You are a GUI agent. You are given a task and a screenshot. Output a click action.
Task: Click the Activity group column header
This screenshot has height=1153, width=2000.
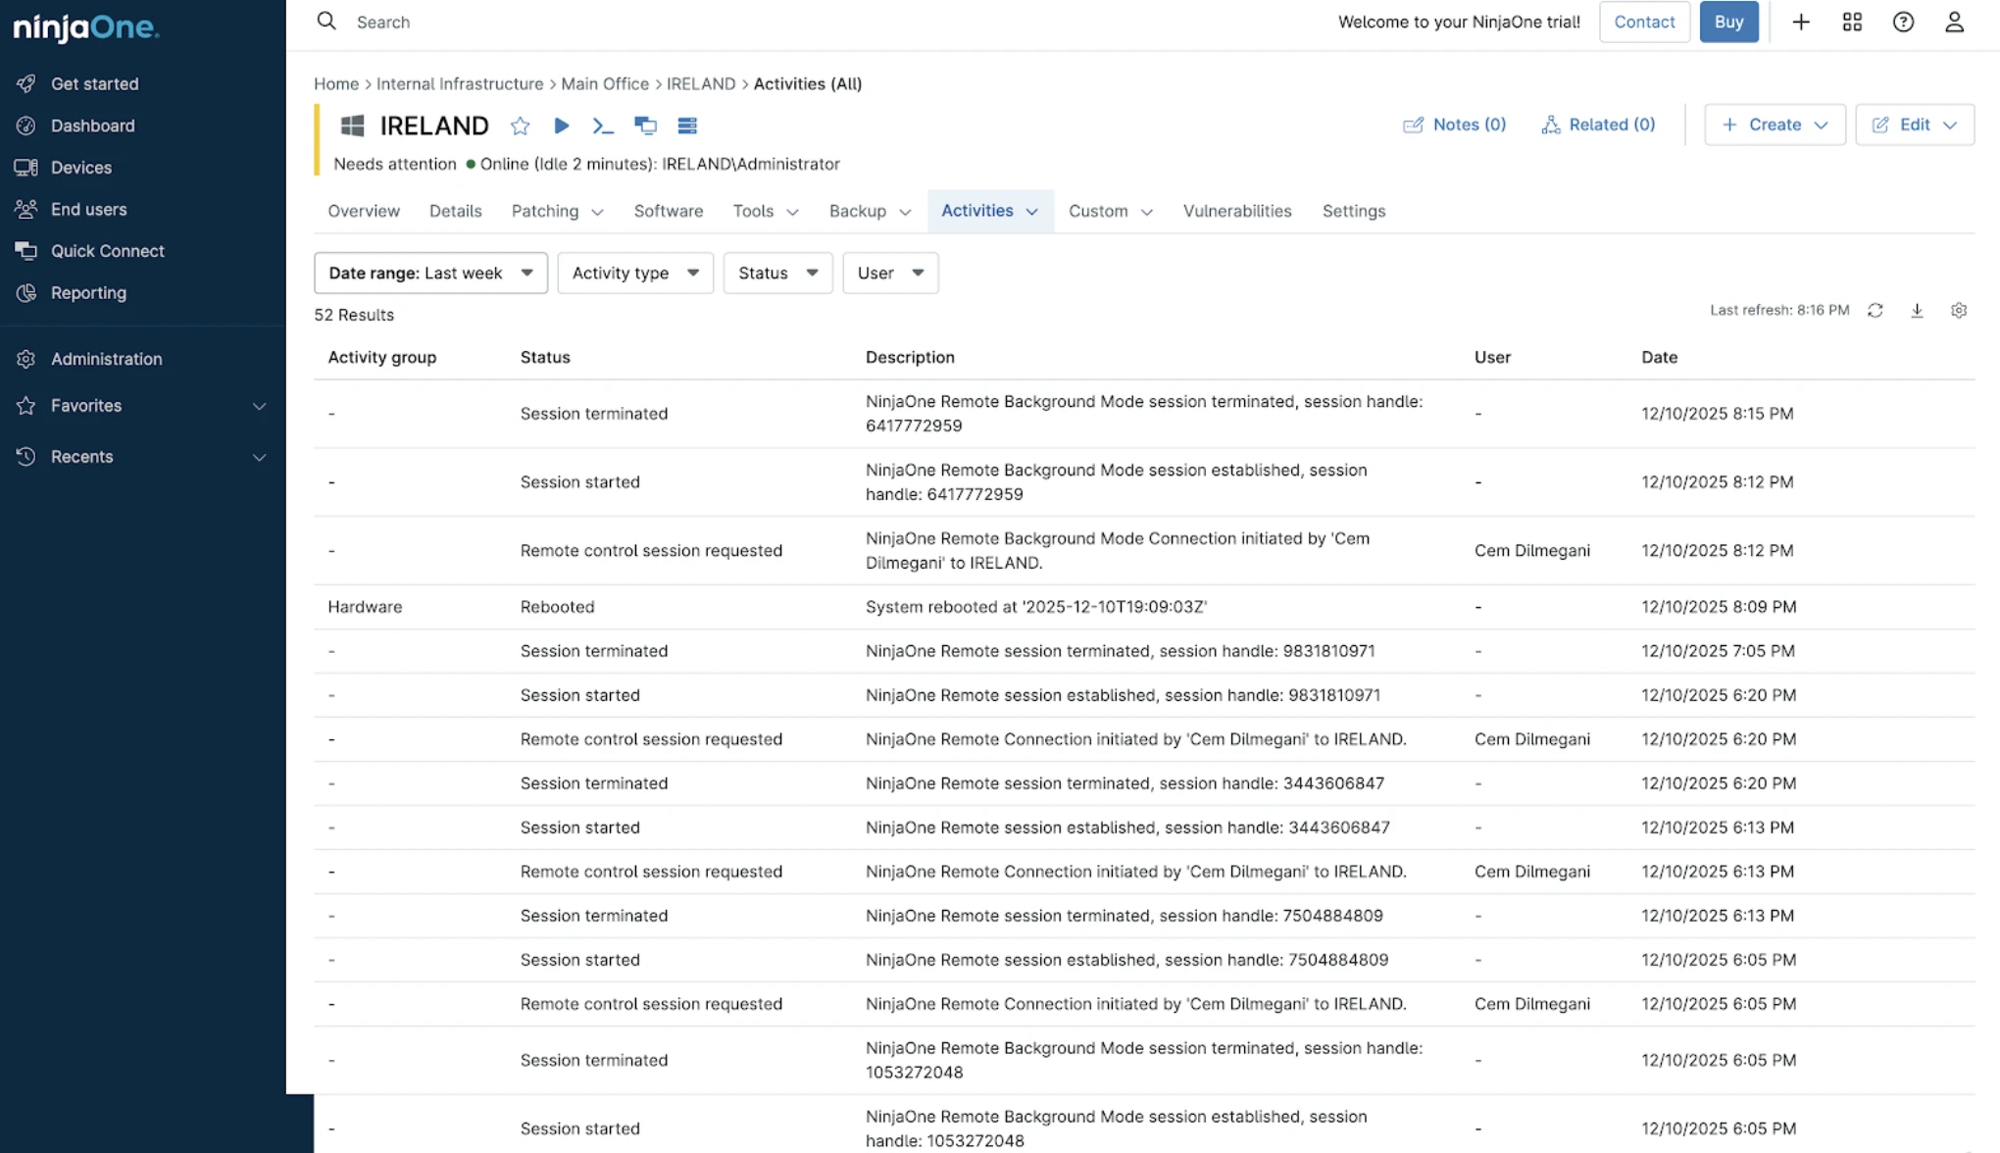[x=382, y=357]
